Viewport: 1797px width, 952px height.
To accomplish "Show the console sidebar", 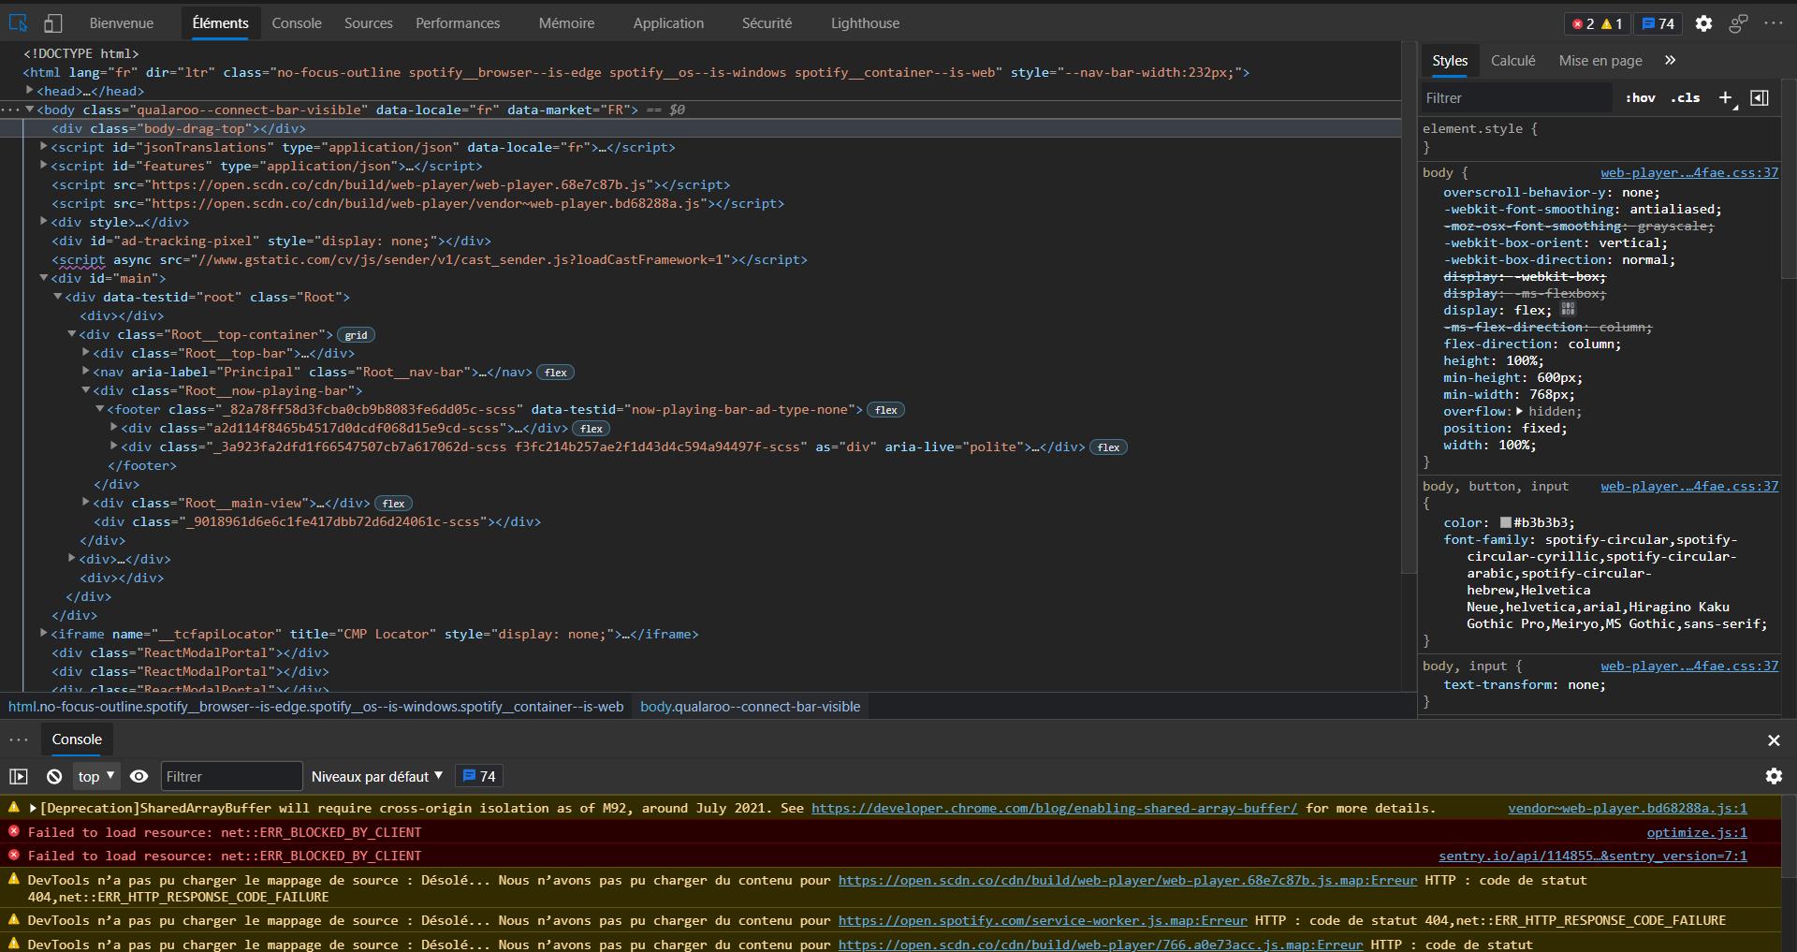I will tap(19, 776).
